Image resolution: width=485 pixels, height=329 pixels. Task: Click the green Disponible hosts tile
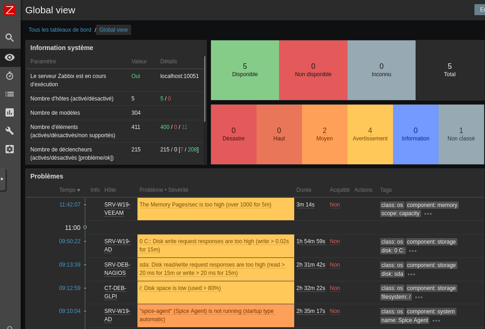[245, 70]
